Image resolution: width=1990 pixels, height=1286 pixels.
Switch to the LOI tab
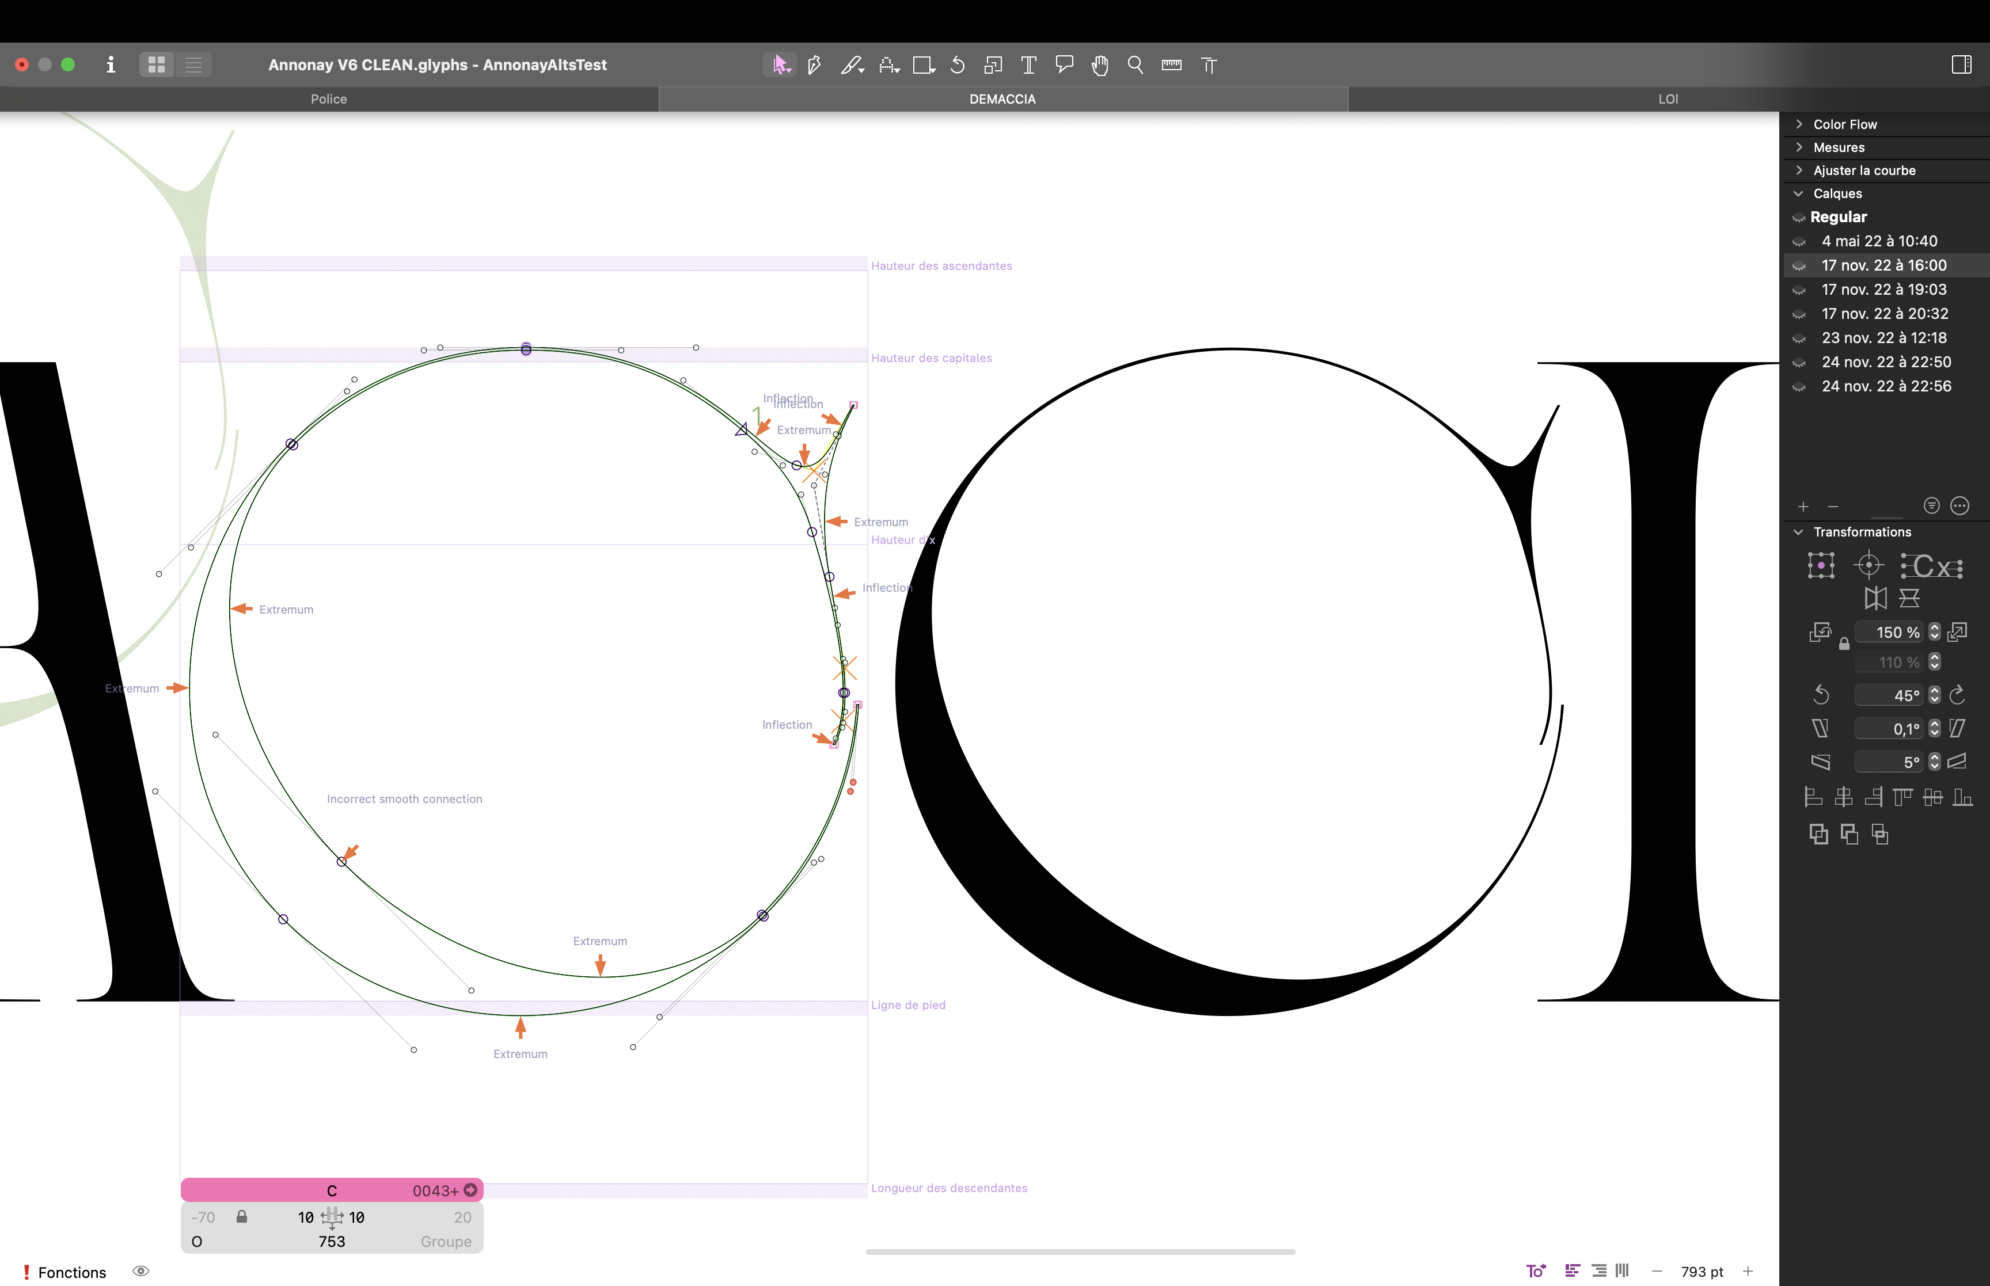click(1668, 98)
